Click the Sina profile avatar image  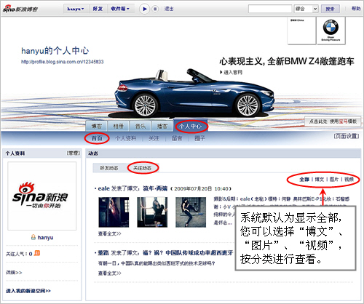tap(41, 196)
